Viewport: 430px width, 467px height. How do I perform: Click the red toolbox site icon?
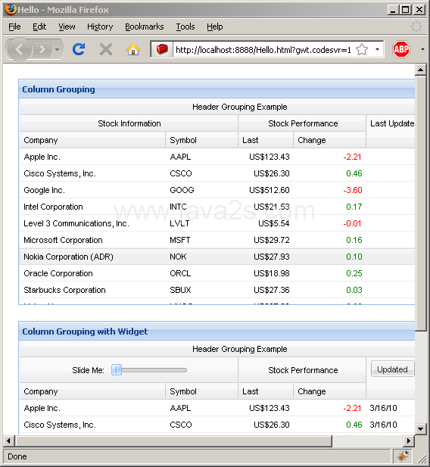pyautogui.click(x=162, y=49)
